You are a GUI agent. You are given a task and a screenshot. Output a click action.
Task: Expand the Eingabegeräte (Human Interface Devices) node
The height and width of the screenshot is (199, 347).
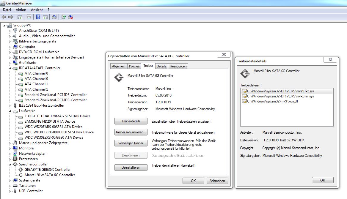click(10, 58)
